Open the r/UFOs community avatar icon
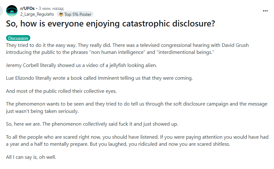The image size is (274, 169). tap(12, 11)
